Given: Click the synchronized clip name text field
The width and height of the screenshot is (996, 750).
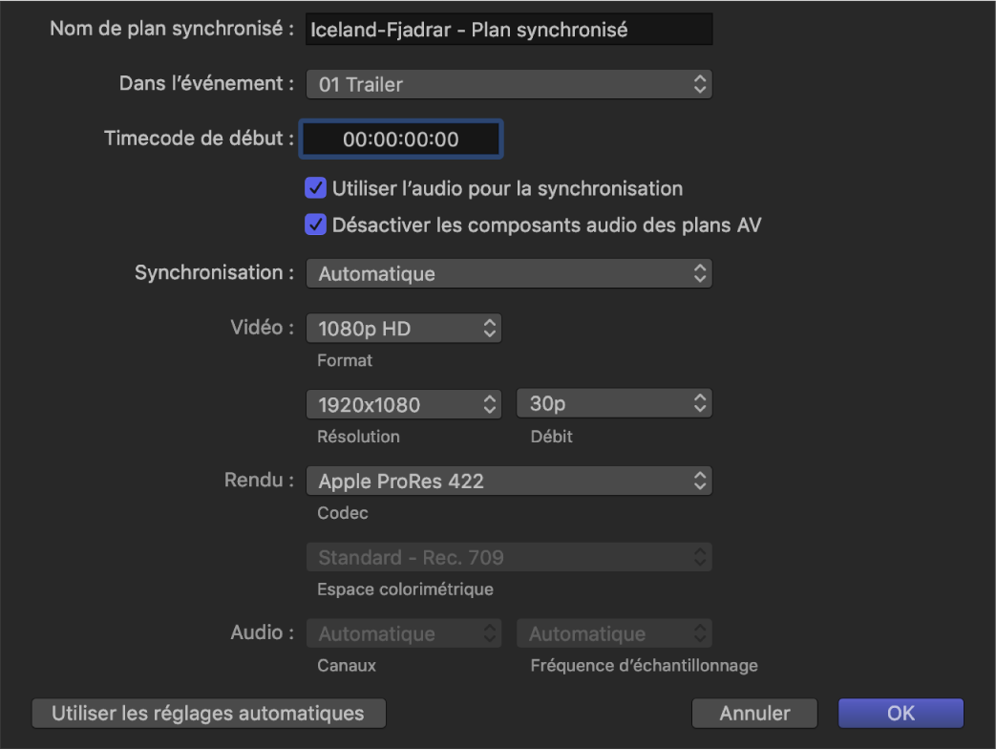Looking at the screenshot, I should coord(509,30).
